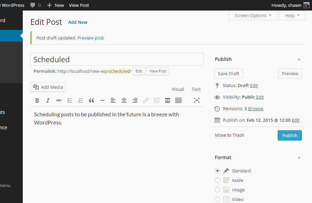Click the highlighted 'scheduled' permalink slug
This screenshot has width=312, height=203.
click(x=119, y=71)
